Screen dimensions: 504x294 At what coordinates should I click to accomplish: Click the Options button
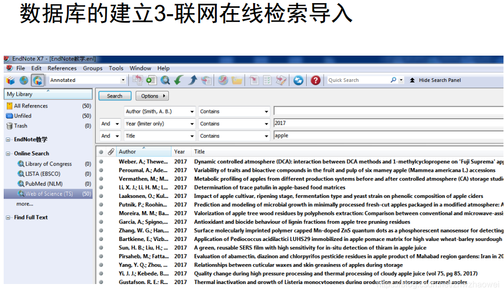(x=153, y=96)
